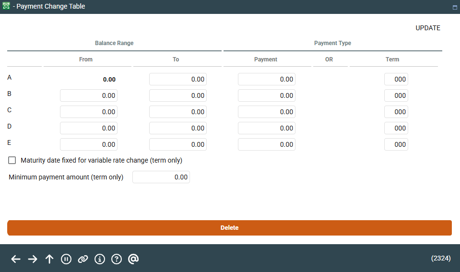Click the orange Delete button

pos(229,228)
